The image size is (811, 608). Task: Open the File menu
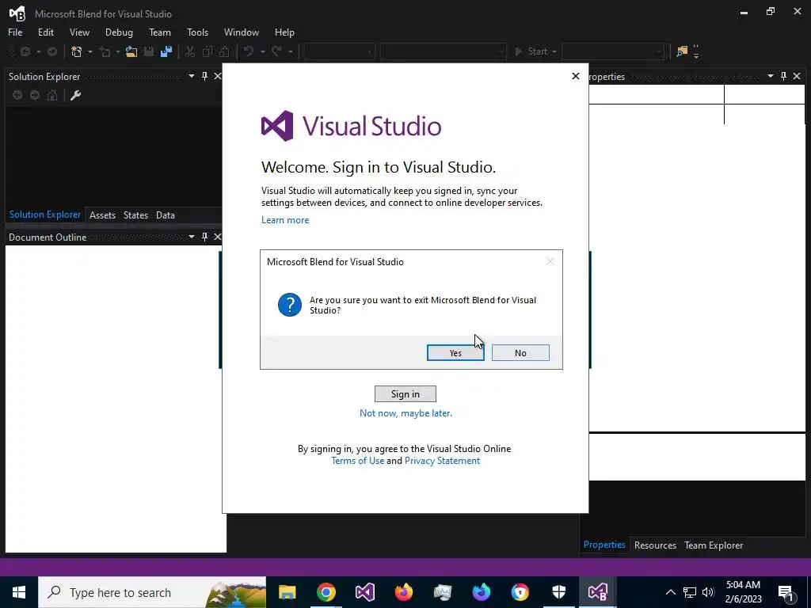[15, 32]
